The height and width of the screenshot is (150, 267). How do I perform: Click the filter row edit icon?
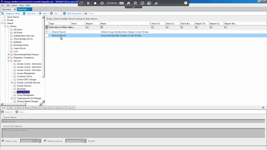pos(47,27)
